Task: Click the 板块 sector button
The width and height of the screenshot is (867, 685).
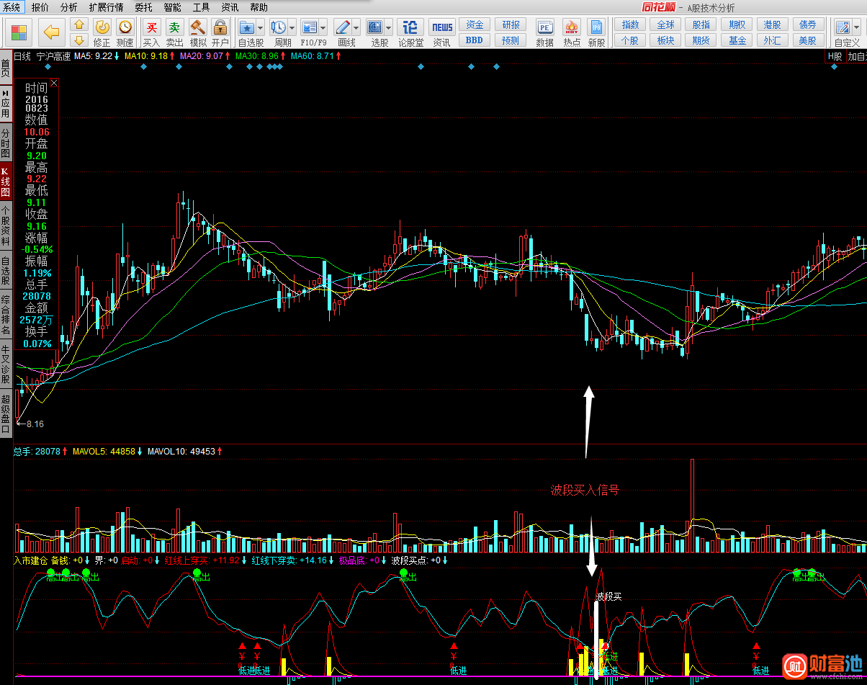Action: click(x=666, y=40)
